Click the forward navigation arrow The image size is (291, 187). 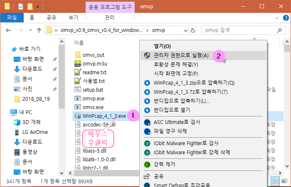(21, 30)
